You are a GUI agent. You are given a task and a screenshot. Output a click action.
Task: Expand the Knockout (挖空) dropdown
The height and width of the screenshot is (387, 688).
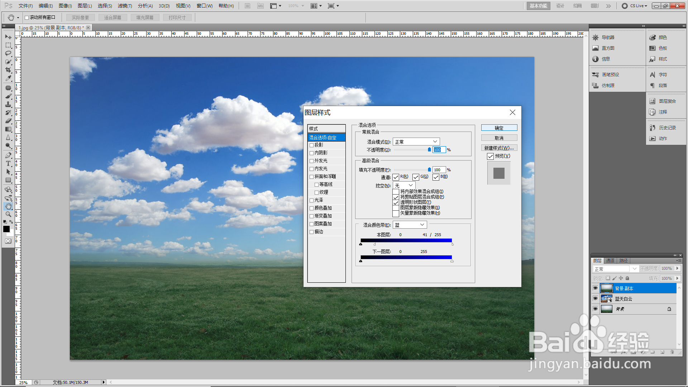pos(404,185)
